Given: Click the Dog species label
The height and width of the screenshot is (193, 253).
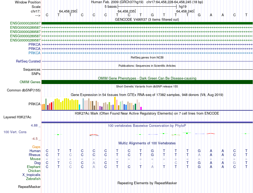Looking at the screenshot, I should [x=38, y=163].
